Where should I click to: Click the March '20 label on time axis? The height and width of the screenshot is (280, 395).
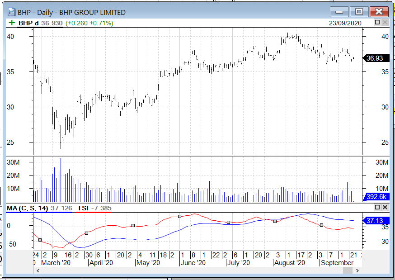click(56, 263)
